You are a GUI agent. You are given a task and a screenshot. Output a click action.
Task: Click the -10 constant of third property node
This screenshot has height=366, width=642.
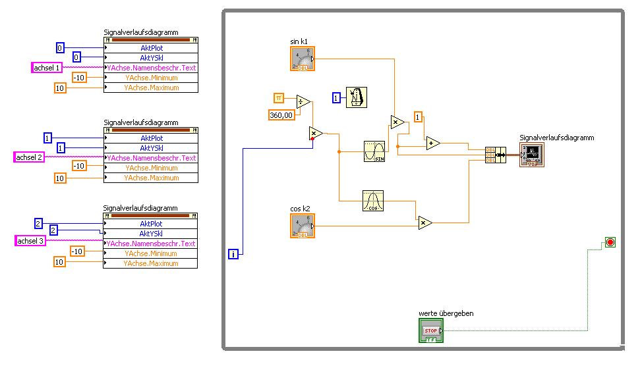(77, 251)
